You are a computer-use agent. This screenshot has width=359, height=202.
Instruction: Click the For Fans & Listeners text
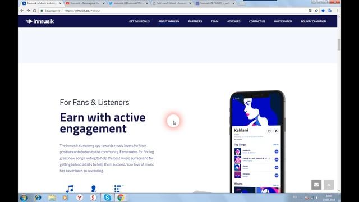pyautogui.click(x=94, y=102)
